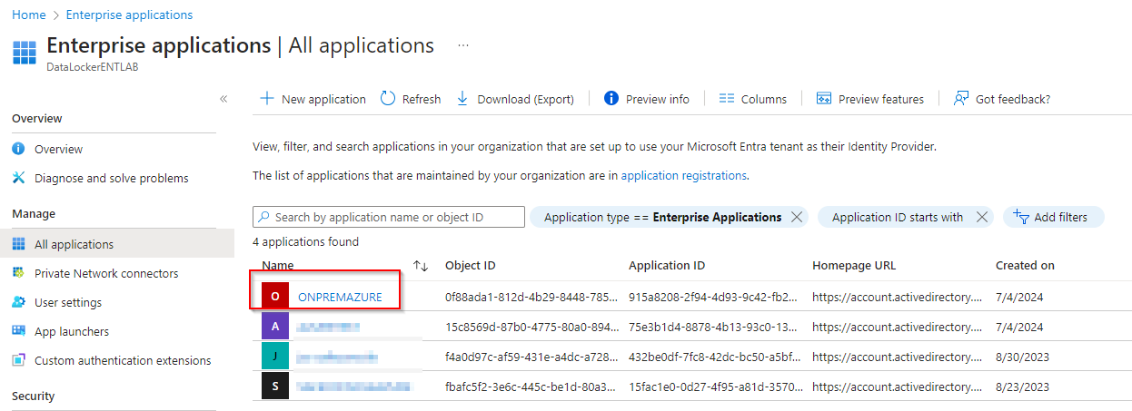1132x411 pixels.
Task: Click Object ID 0f88ada1-812d-4b29-8448-785...
Action: point(531,297)
